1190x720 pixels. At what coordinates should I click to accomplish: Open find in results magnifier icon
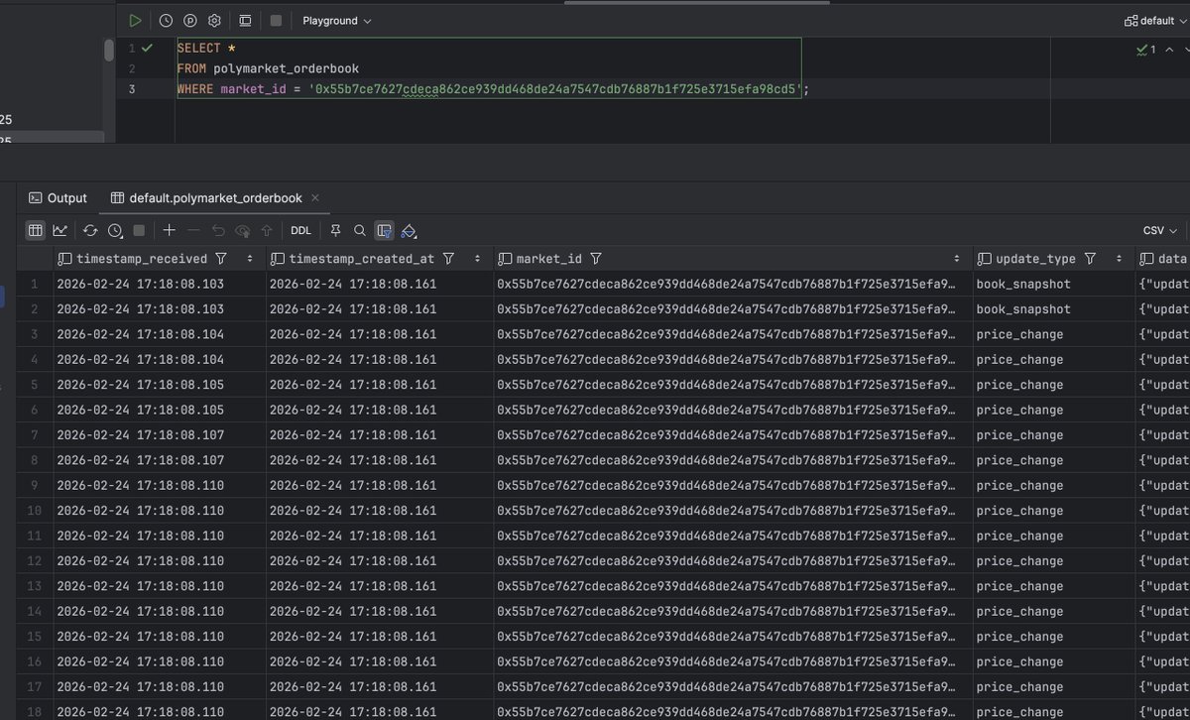click(x=360, y=230)
